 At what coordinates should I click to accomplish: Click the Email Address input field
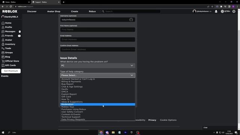(97, 39)
